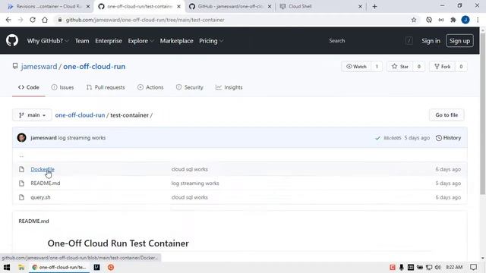Open the GitHub logo home link
The height and width of the screenshot is (273, 486).
[x=12, y=40]
